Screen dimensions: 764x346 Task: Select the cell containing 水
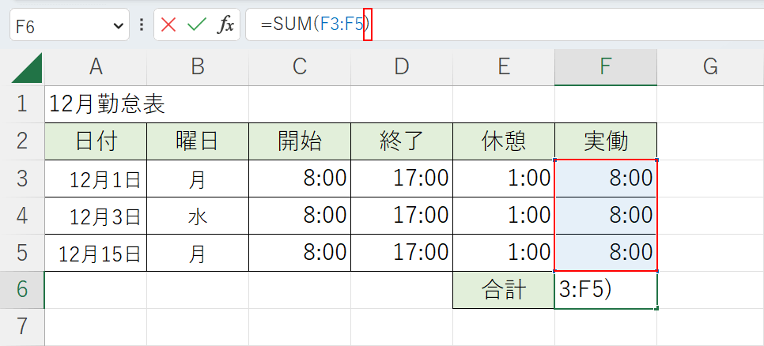pyautogui.click(x=197, y=216)
